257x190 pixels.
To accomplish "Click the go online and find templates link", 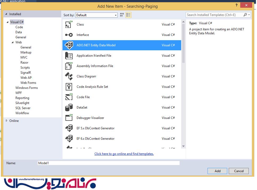I will (x=124, y=154).
